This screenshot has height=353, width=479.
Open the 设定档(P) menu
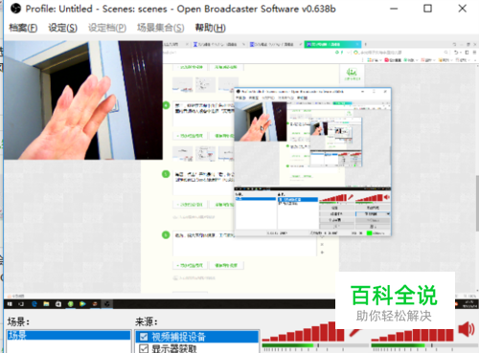point(107,28)
